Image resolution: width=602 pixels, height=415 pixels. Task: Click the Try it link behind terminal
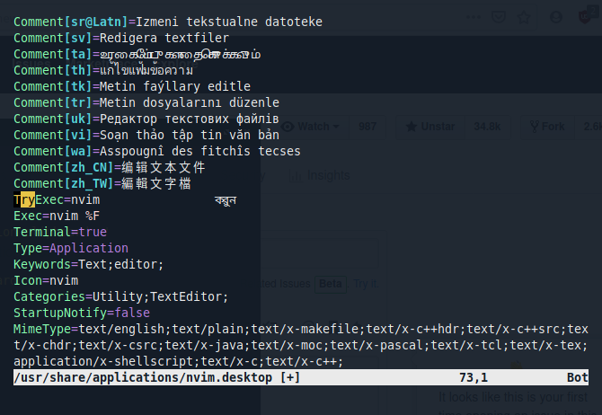[366, 284]
